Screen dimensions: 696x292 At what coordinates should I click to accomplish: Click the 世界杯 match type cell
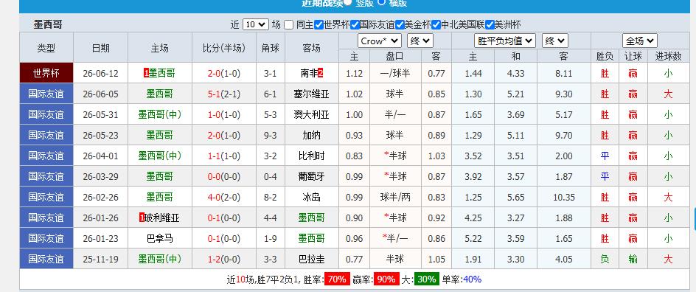pos(46,73)
